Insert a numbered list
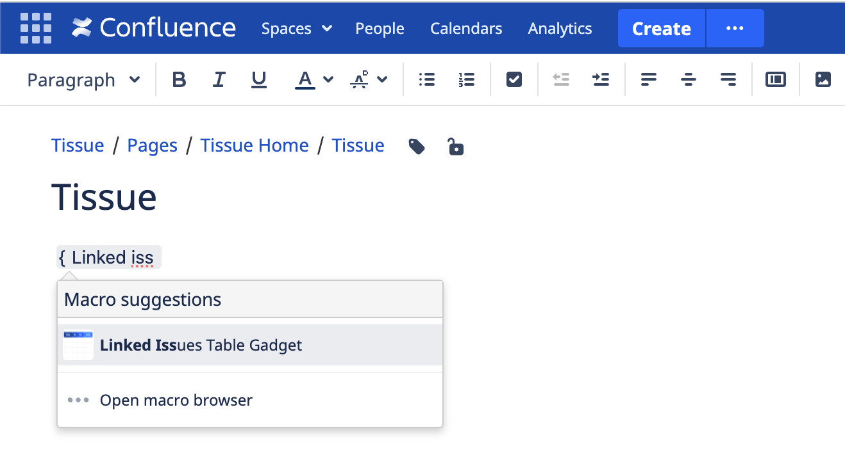This screenshot has width=845, height=453. pyautogui.click(x=467, y=80)
